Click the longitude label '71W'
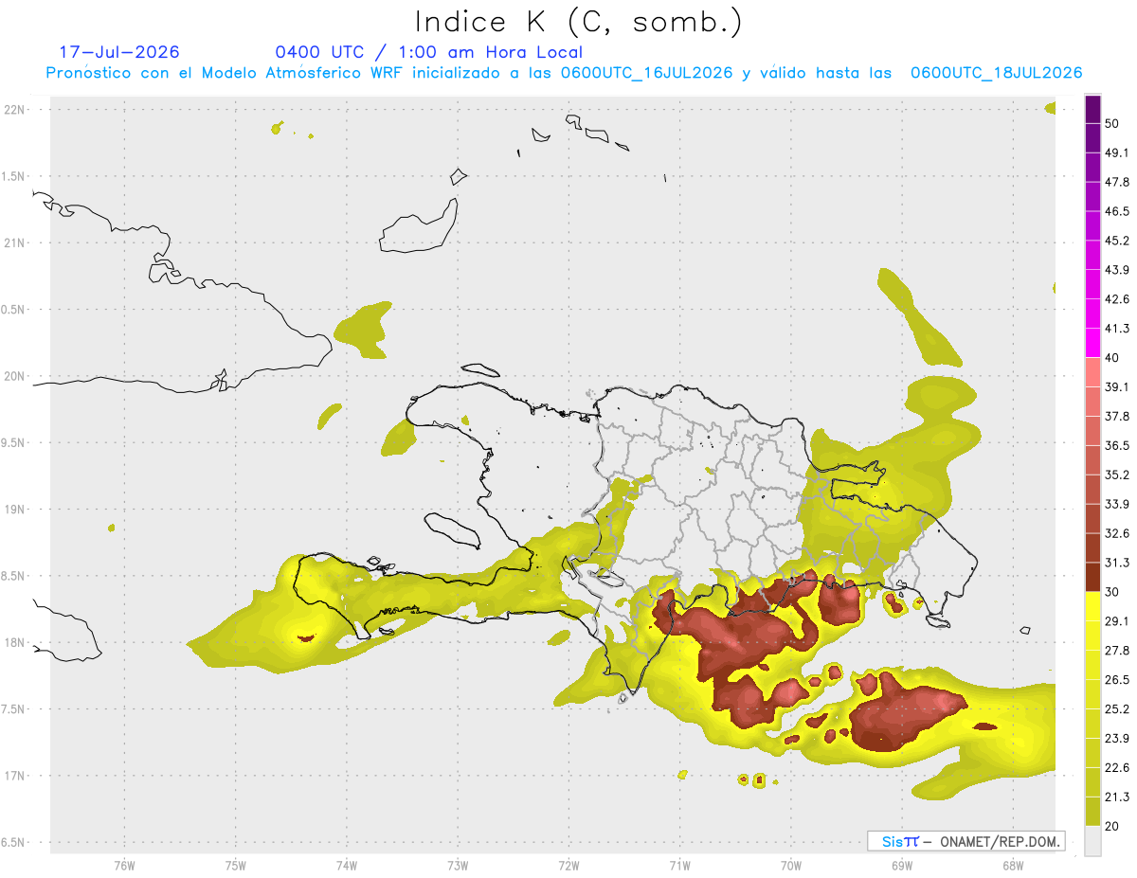The width and height of the screenshot is (1137, 878). click(679, 865)
